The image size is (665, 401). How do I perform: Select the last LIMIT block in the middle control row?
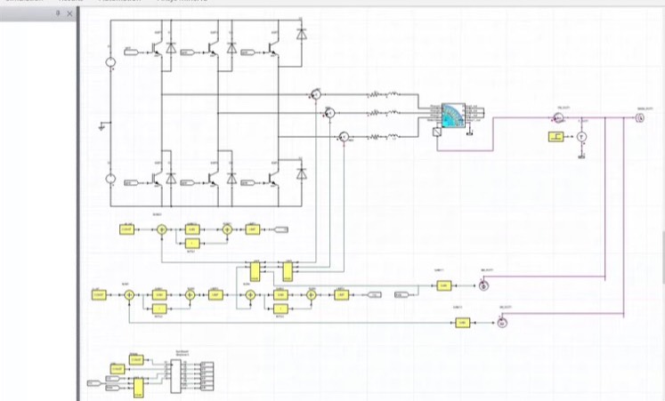(342, 294)
